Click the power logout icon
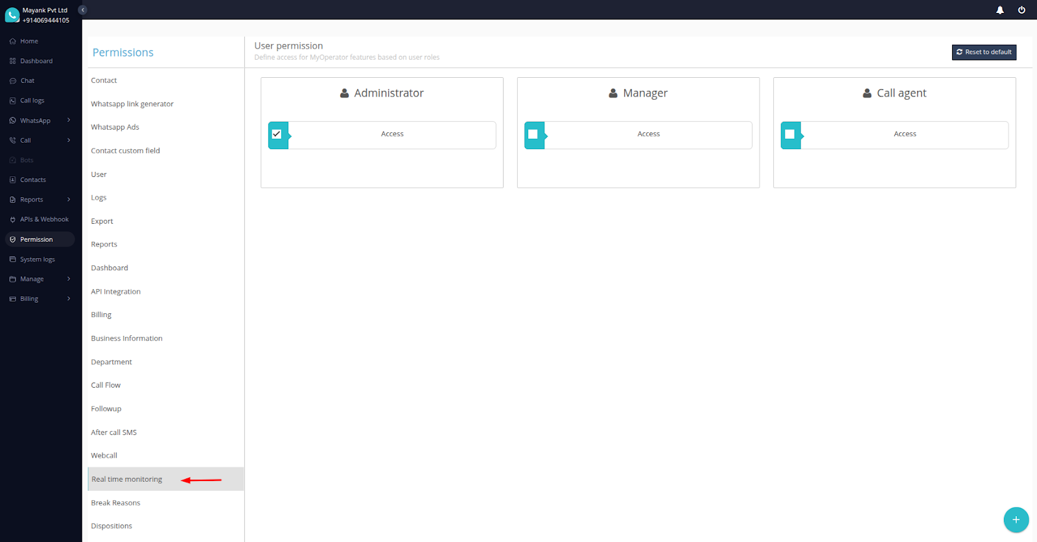1037x542 pixels. (1021, 10)
